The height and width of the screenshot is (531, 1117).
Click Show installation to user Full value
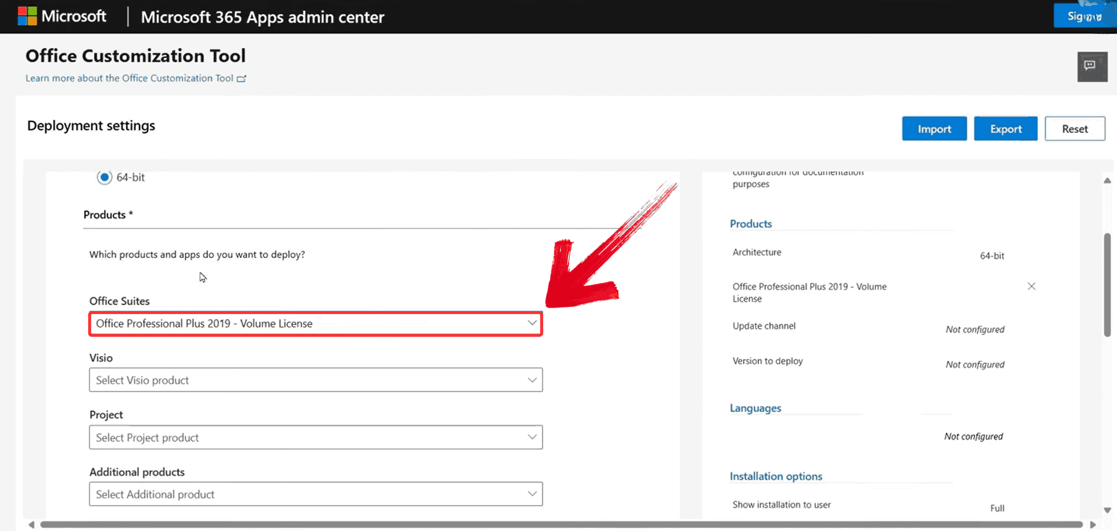(x=997, y=508)
